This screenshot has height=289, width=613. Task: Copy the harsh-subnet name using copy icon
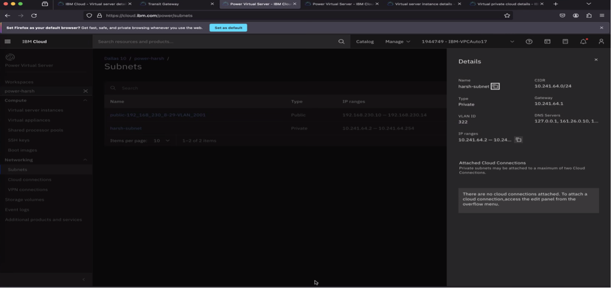[496, 86]
